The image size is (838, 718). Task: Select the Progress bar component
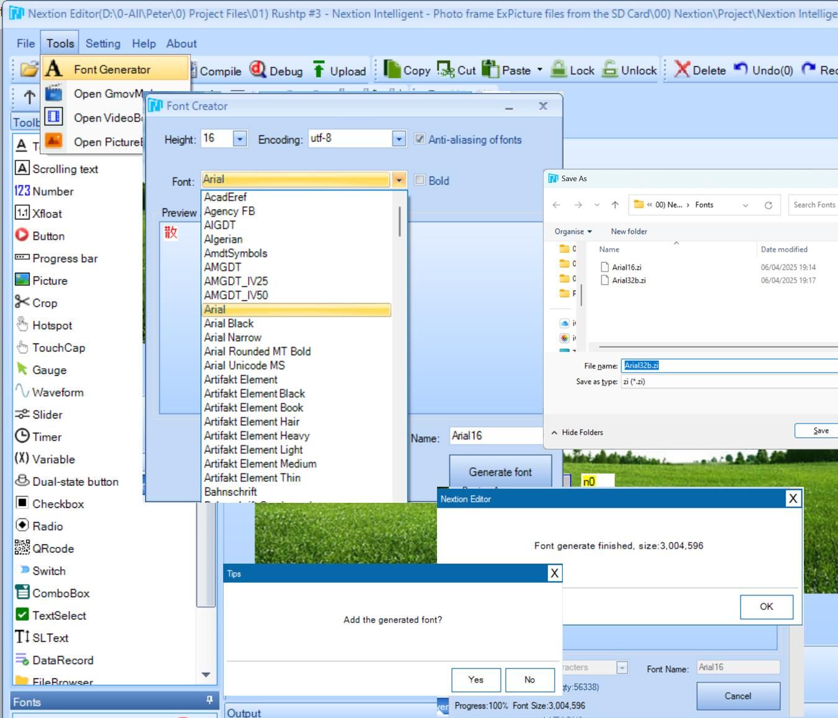pyautogui.click(x=64, y=258)
